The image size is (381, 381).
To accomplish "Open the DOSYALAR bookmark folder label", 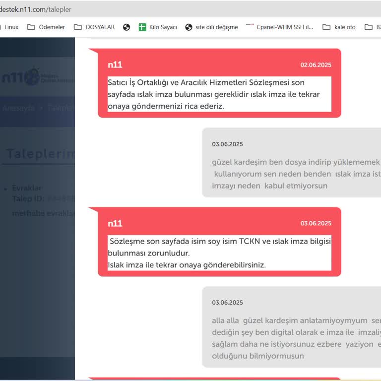I will (x=100, y=27).
